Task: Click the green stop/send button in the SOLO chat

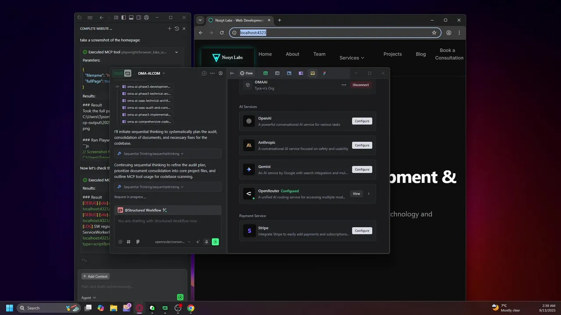Action: [215, 241]
